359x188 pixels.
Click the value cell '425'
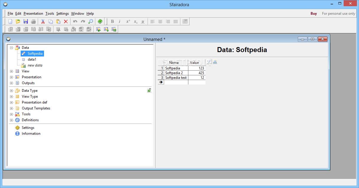tap(197, 73)
